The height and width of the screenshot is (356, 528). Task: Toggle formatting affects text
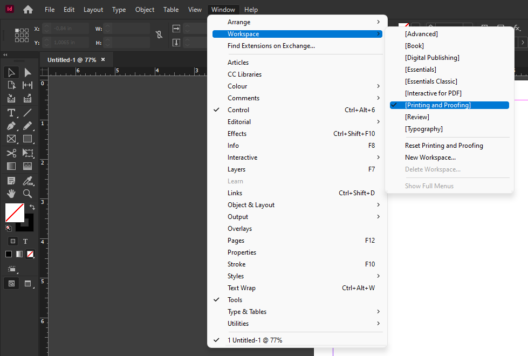(25, 241)
